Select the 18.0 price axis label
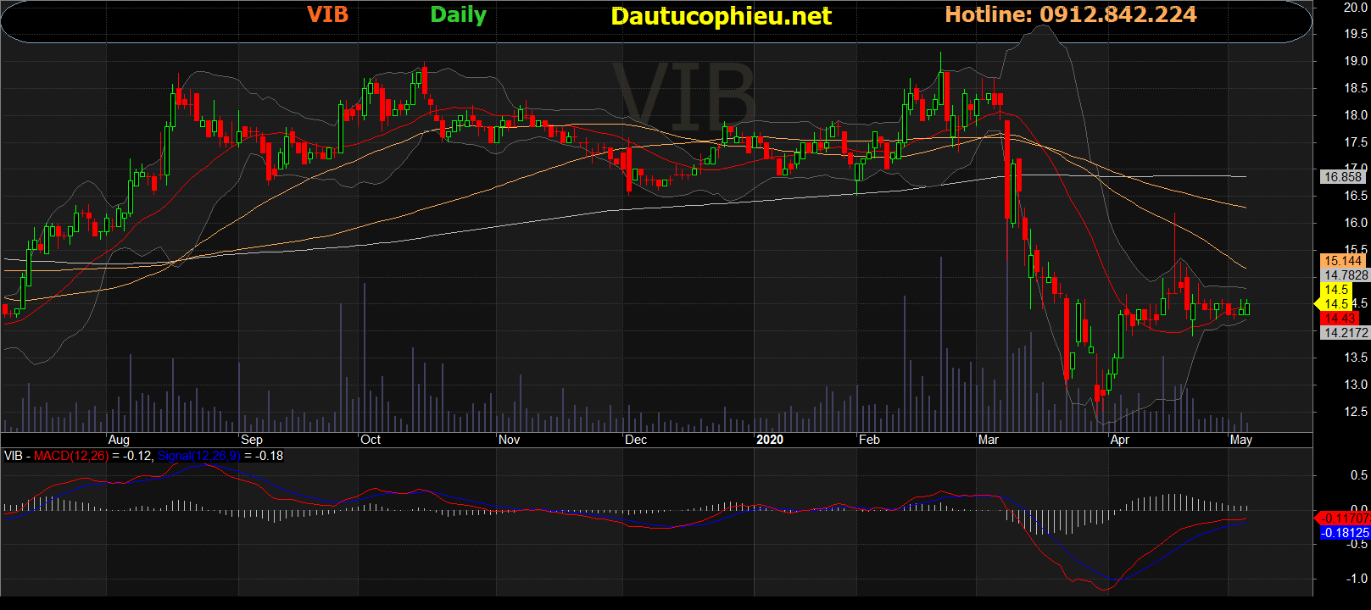 tap(1355, 115)
